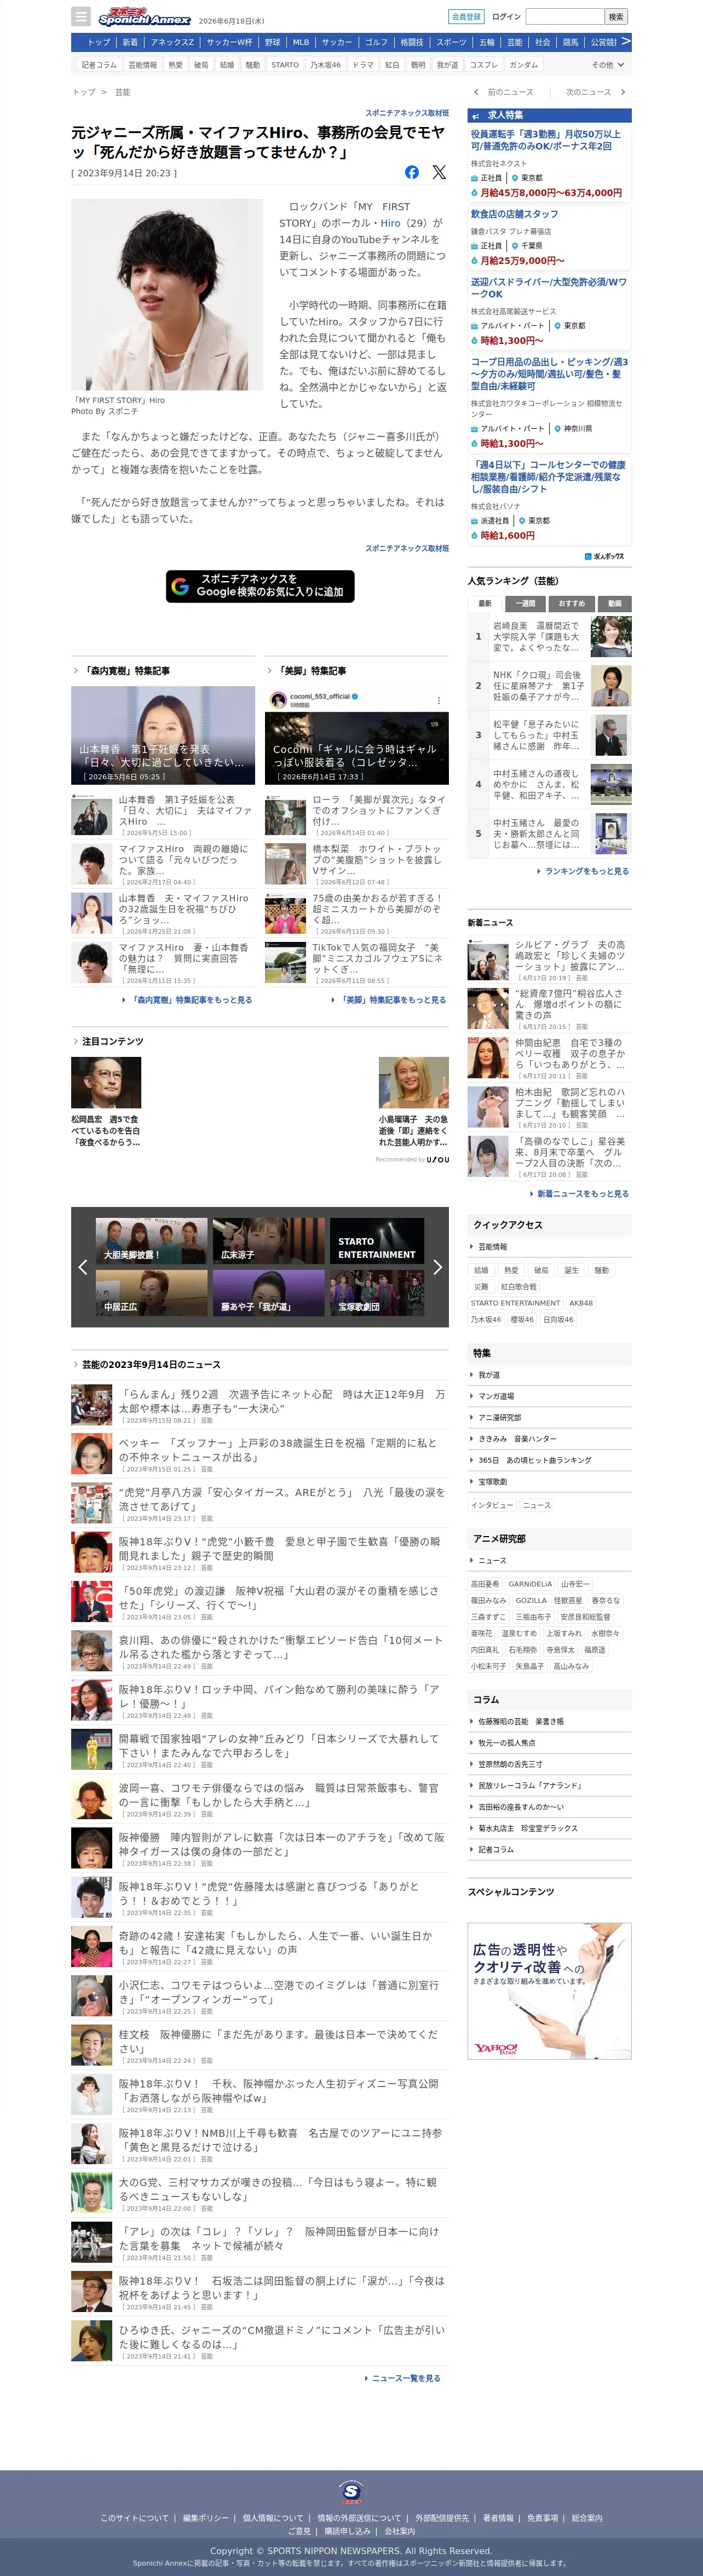Share article on X

coord(439,172)
